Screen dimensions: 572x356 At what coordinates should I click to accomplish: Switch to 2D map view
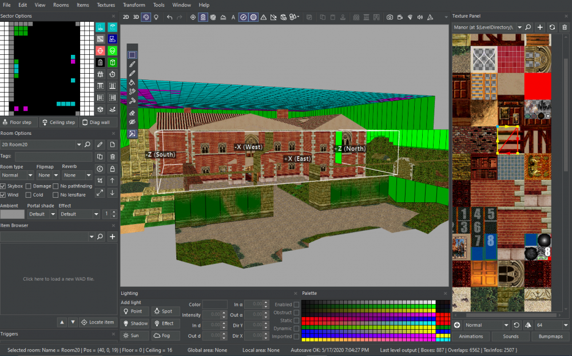126,17
